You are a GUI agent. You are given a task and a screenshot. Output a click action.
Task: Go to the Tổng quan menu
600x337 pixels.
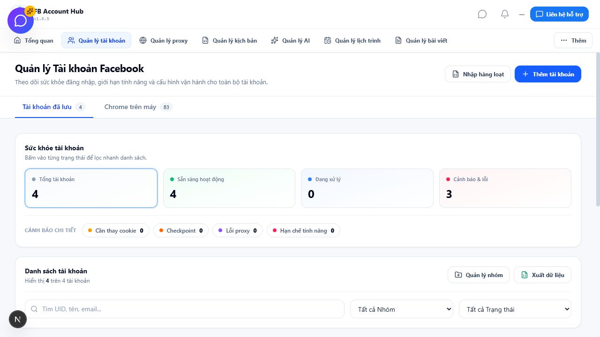click(34, 41)
